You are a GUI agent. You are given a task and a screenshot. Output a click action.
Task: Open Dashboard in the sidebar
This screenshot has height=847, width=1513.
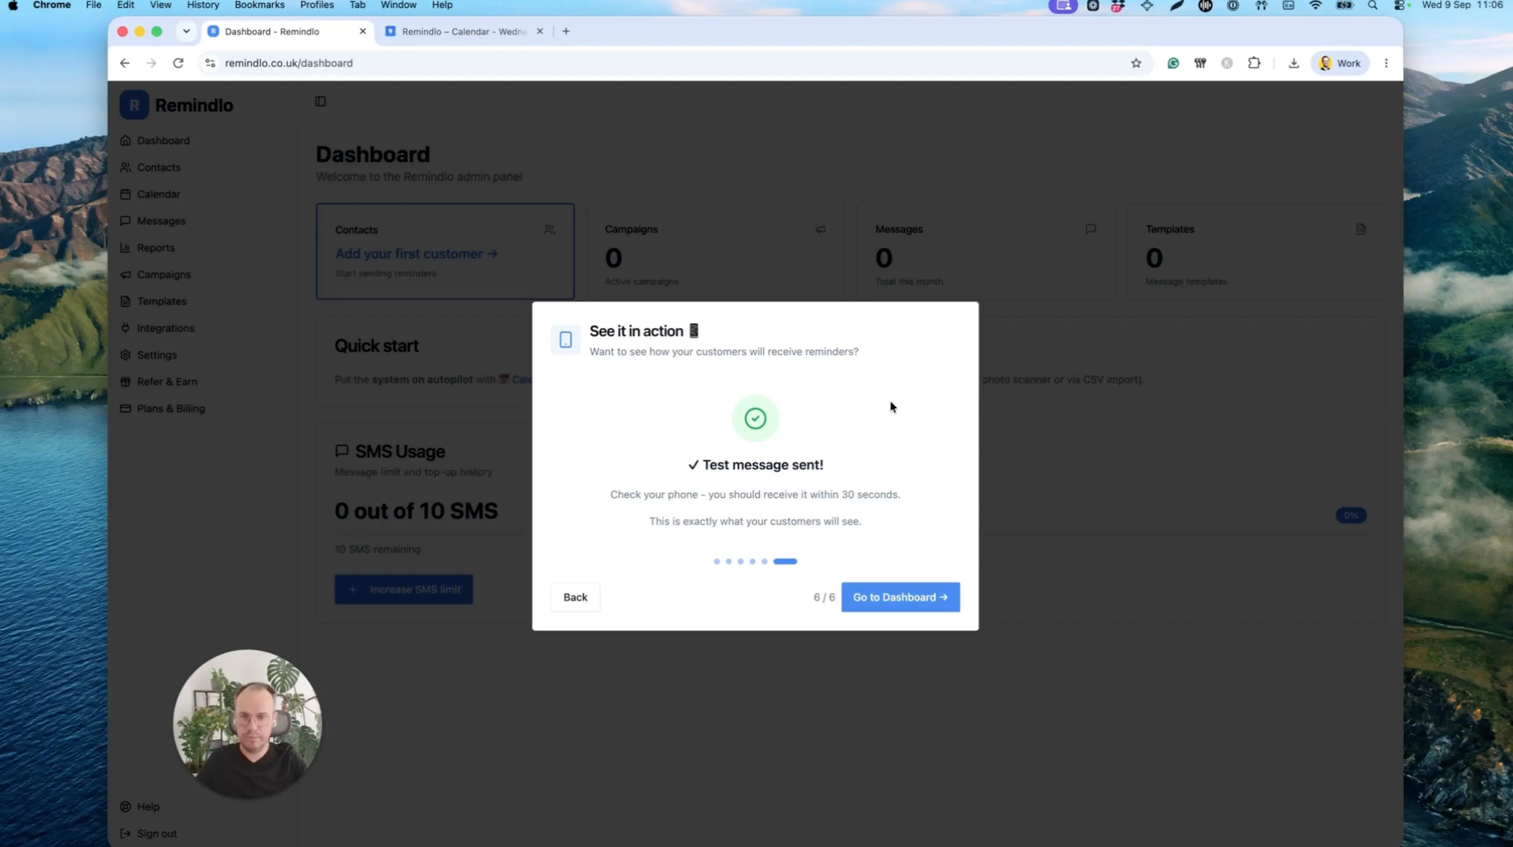pyautogui.click(x=163, y=141)
